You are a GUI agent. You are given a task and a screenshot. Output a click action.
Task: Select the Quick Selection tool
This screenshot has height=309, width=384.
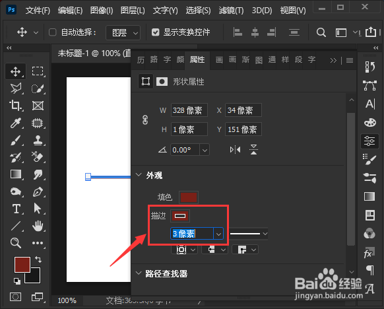click(38, 88)
